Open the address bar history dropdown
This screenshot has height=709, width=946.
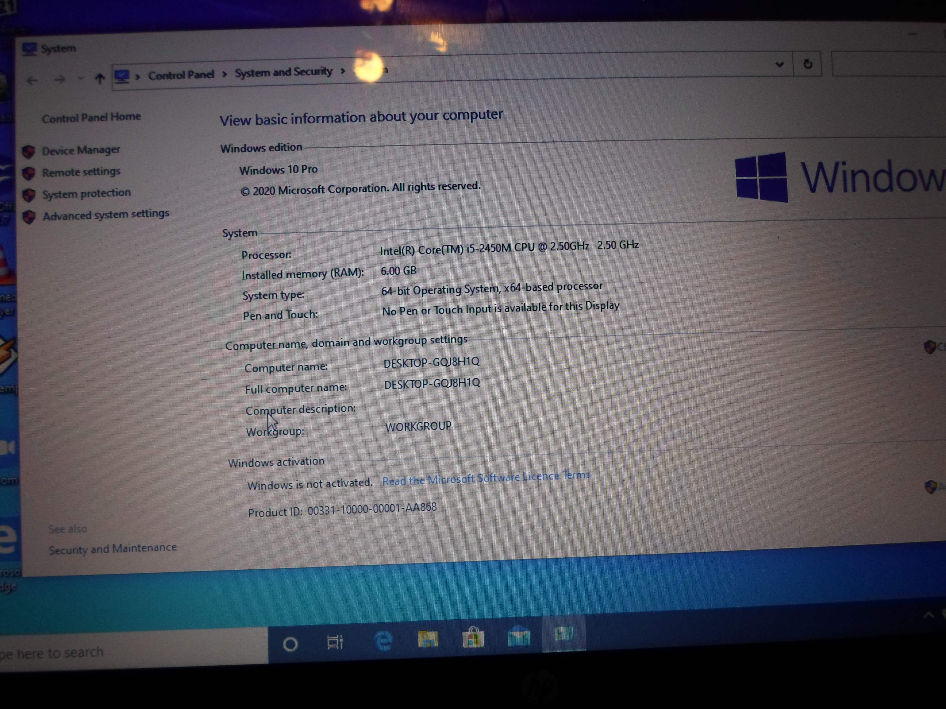[779, 65]
